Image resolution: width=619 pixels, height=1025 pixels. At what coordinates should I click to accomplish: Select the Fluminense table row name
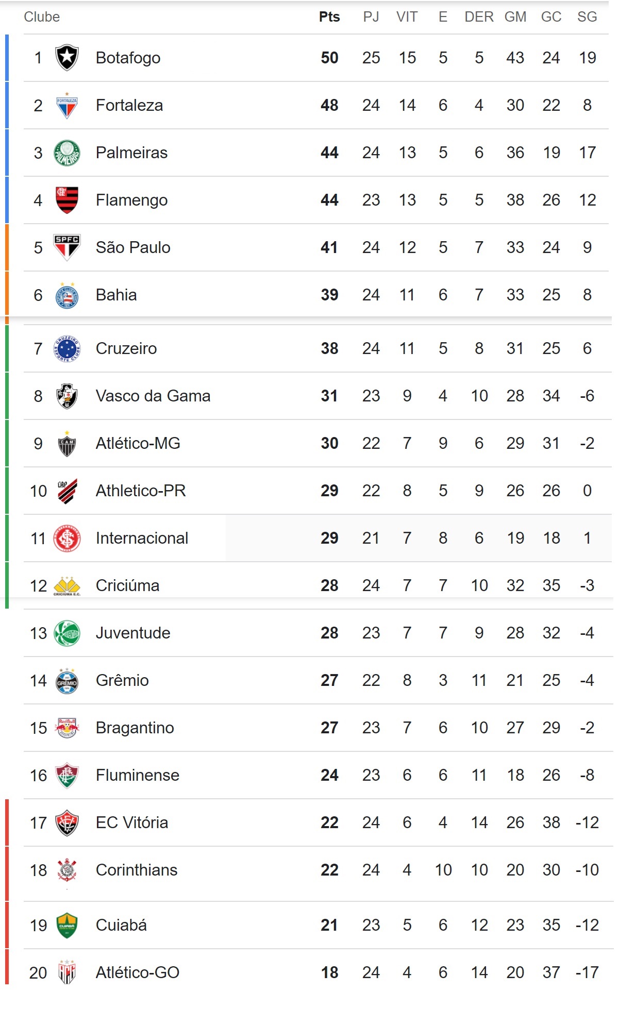point(138,775)
